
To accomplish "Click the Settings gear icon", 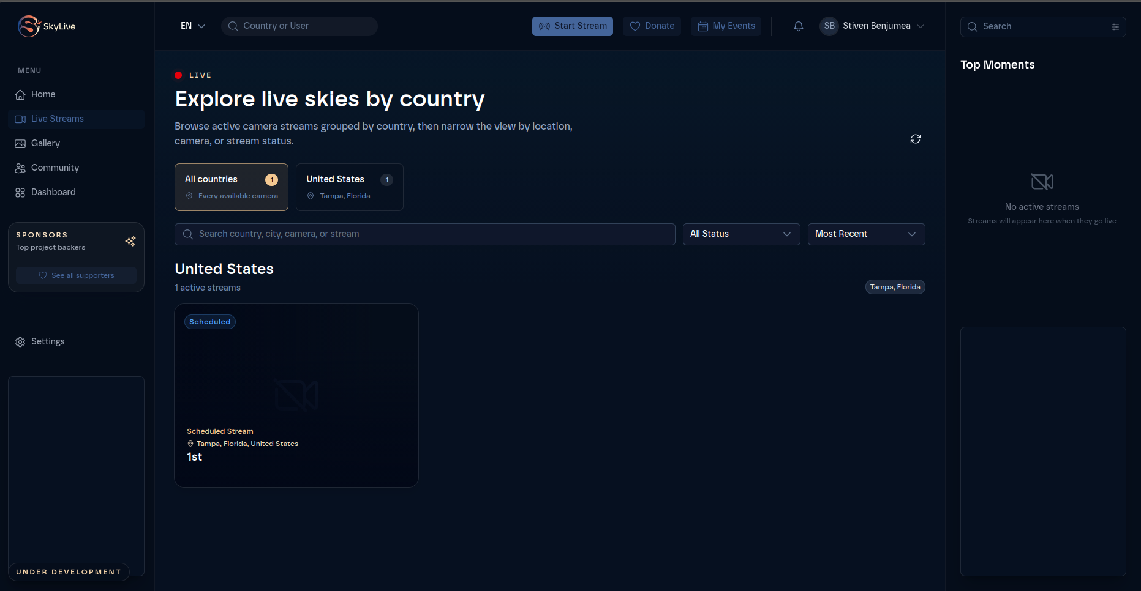I will pos(20,342).
